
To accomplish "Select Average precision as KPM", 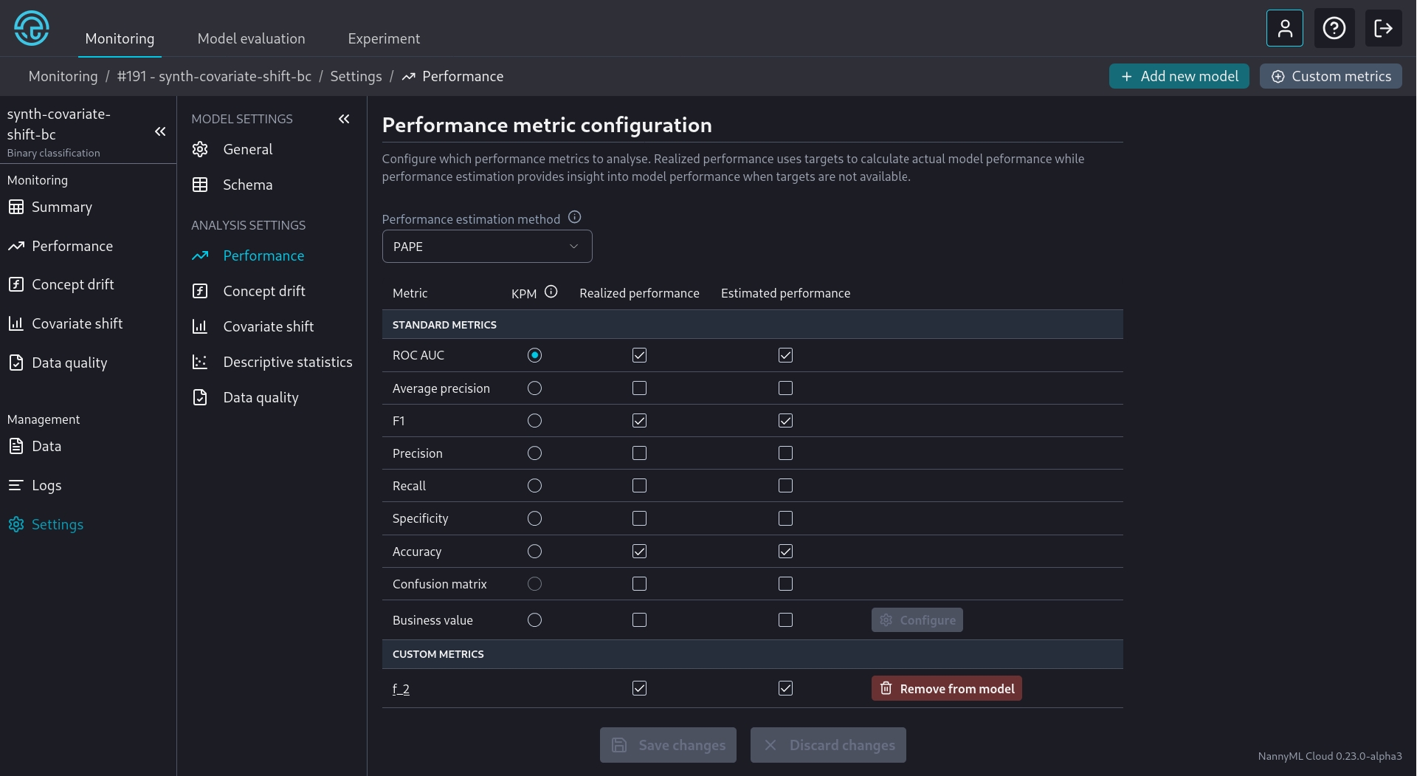I will pos(534,388).
